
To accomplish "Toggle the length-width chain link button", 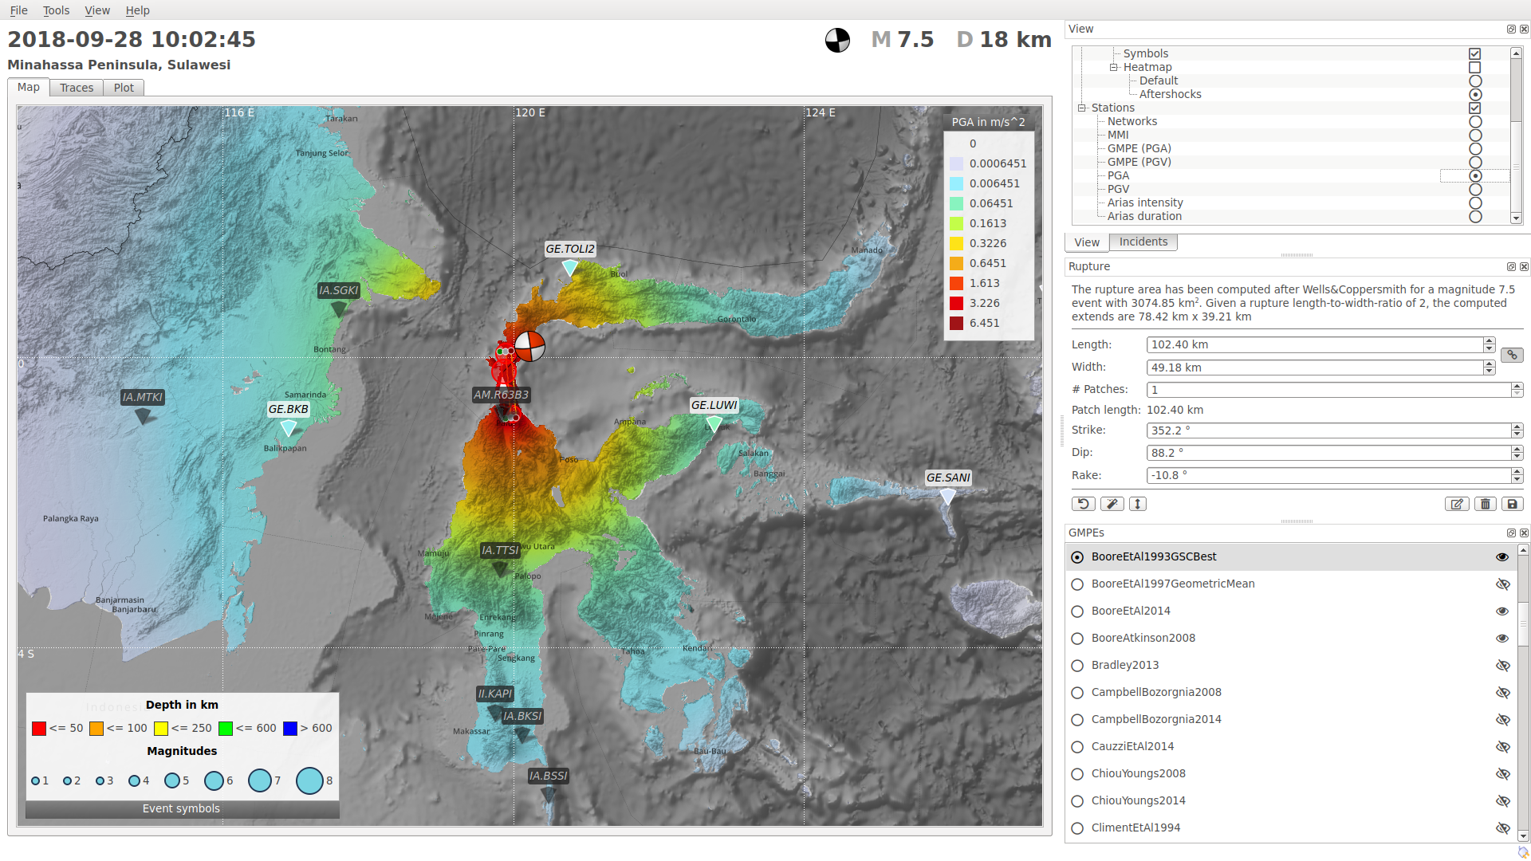I will (x=1512, y=355).
